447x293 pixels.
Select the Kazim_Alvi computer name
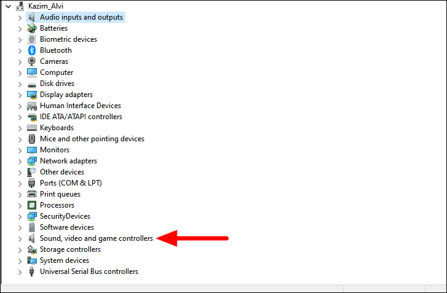point(45,6)
